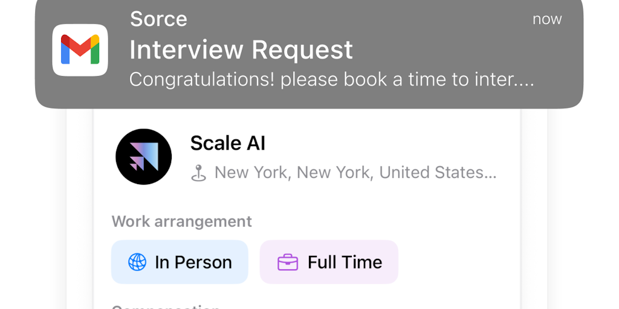
Task: Expand the truncated notification preview ellipsis
Action: tap(525, 80)
